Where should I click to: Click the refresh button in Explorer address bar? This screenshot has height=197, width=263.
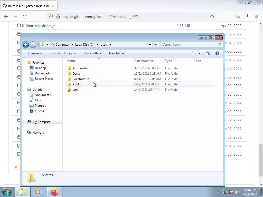click(156, 45)
